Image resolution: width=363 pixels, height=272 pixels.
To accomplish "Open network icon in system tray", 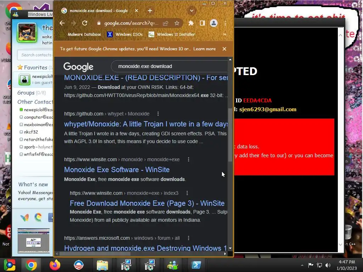I will (x=319, y=265).
